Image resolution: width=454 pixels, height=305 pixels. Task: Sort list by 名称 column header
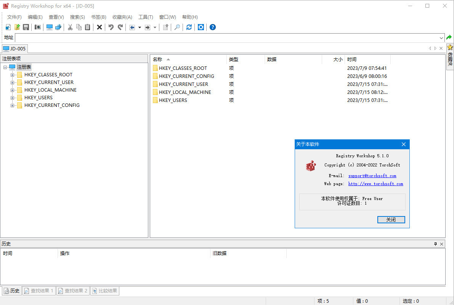(x=188, y=60)
